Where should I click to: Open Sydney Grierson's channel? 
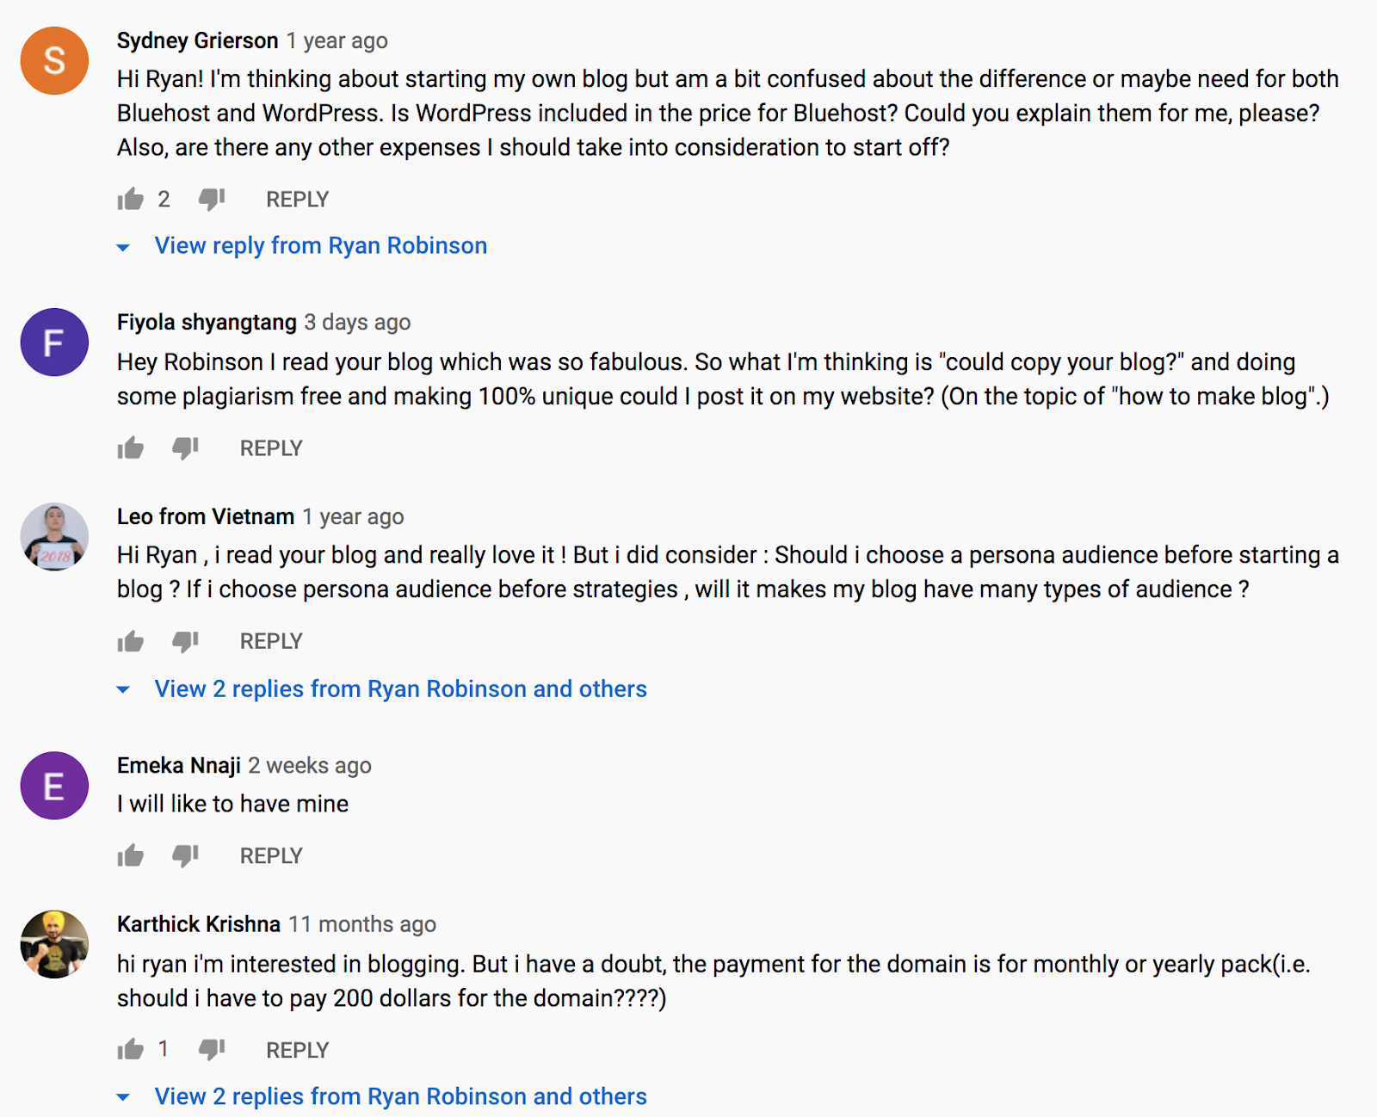click(197, 40)
